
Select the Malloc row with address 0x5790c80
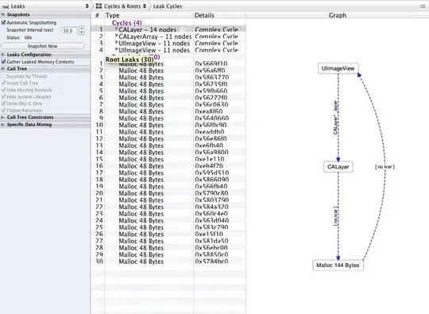[168, 193]
